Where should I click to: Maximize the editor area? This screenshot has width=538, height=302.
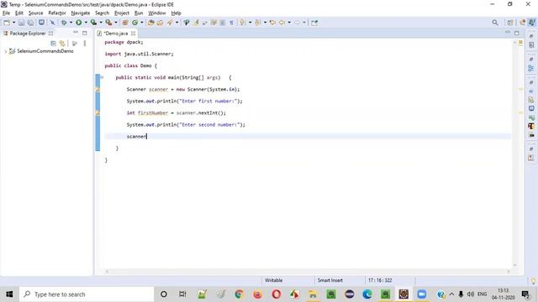[516, 33]
